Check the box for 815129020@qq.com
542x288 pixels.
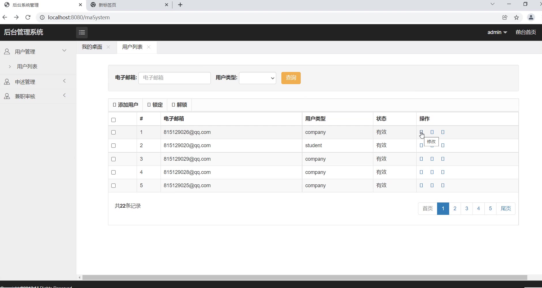tap(113, 146)
